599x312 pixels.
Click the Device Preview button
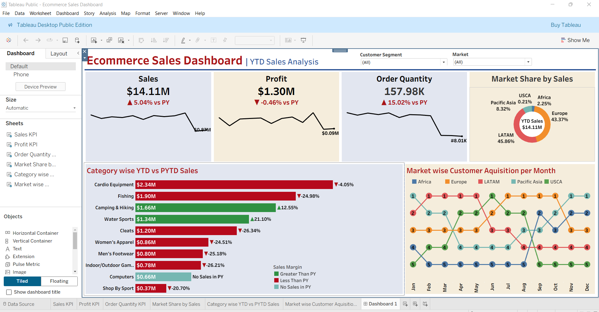tap(40, 86)
